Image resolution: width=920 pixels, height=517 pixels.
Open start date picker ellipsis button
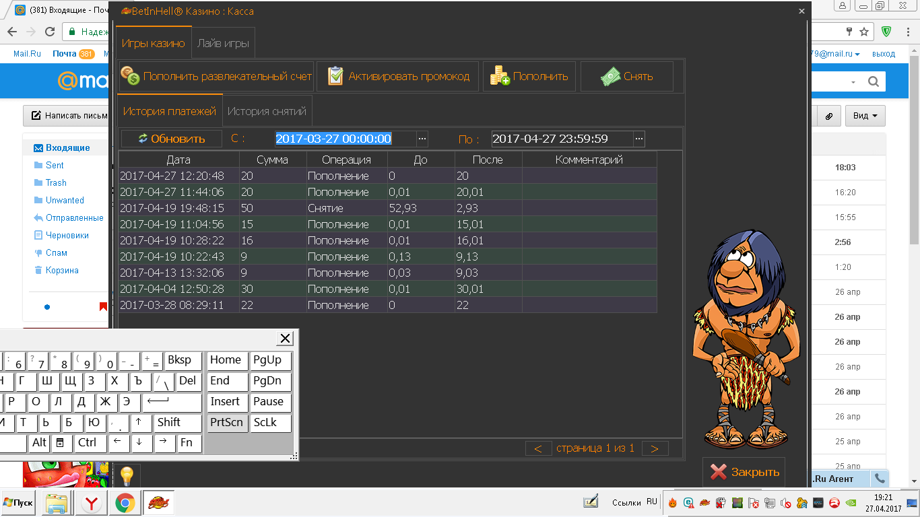(422, 139)
